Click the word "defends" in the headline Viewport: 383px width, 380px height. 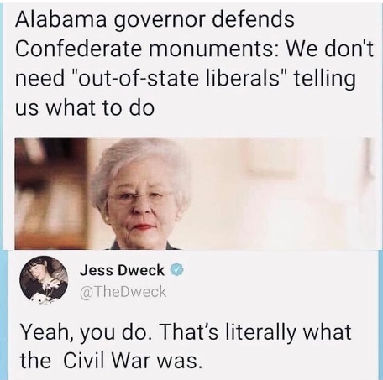(253, 19)
